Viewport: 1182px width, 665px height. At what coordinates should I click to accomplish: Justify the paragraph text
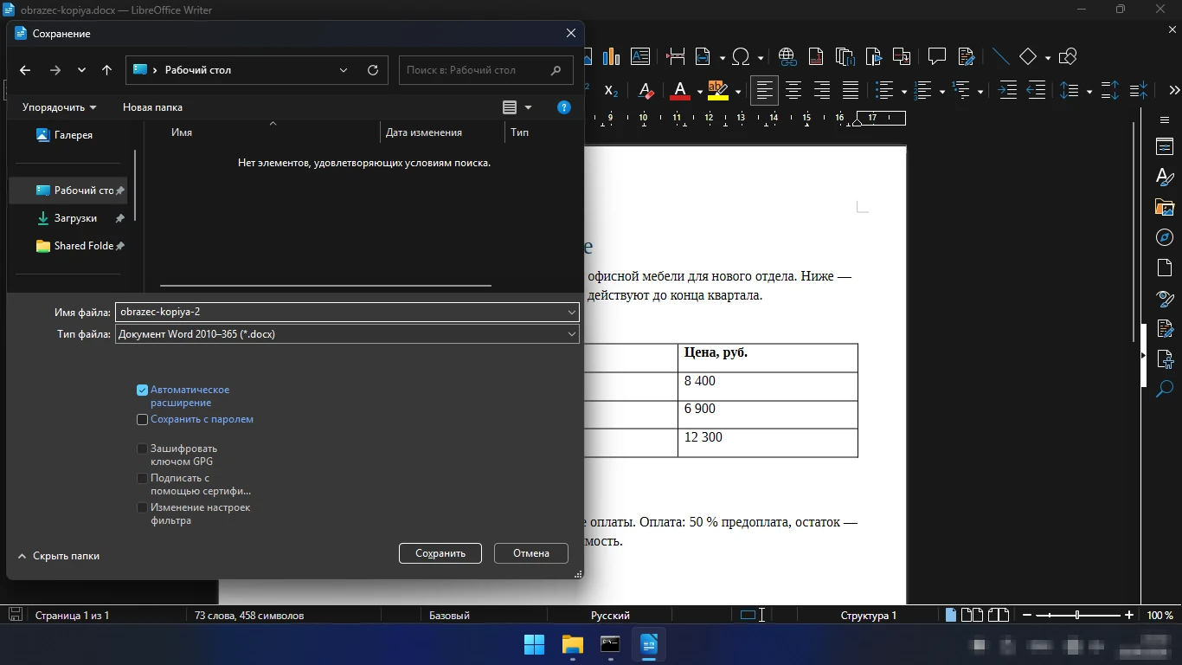[x=851, y=90]
